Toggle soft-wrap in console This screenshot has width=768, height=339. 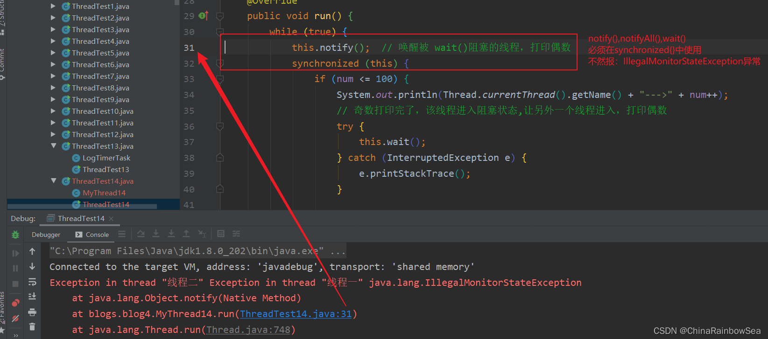[x=32, y=282]
